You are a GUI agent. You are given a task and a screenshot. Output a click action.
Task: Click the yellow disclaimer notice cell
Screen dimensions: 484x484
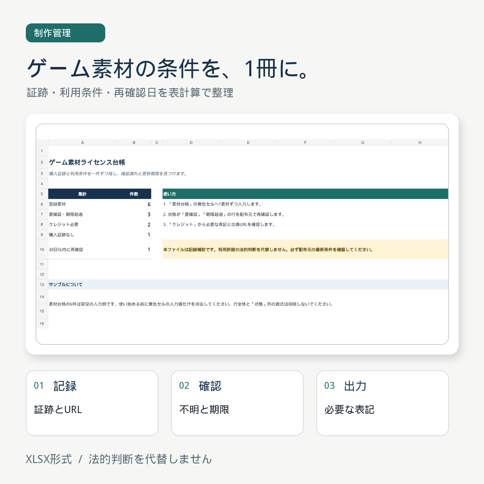(305, 249)
